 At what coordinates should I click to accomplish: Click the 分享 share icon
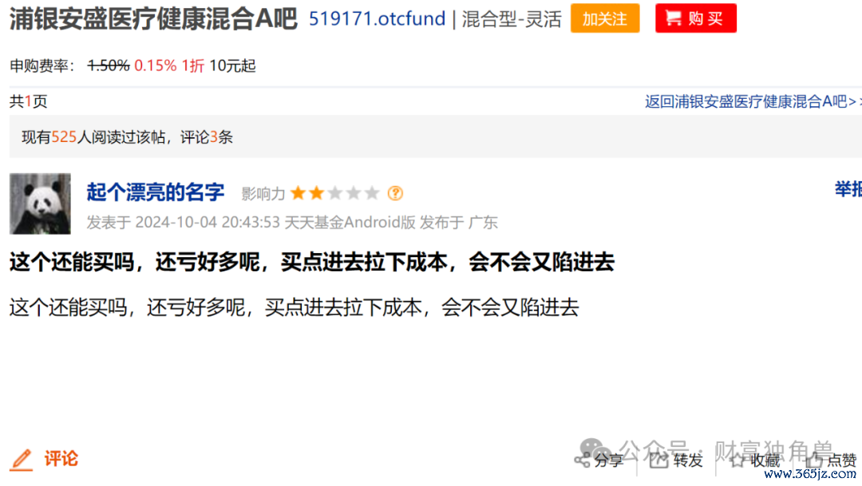[582, 460]
